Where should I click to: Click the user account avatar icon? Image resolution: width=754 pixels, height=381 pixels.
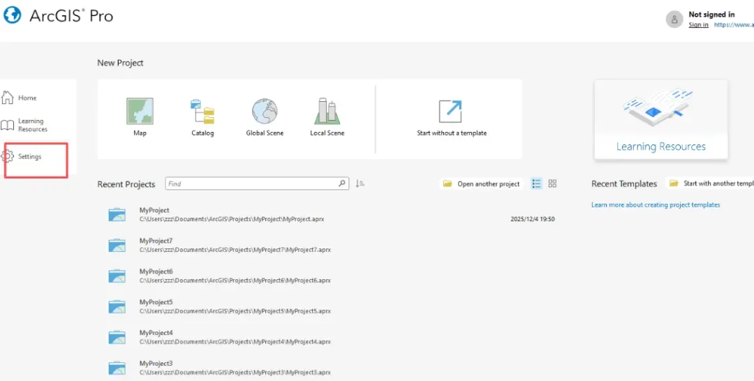coord(674,20)
